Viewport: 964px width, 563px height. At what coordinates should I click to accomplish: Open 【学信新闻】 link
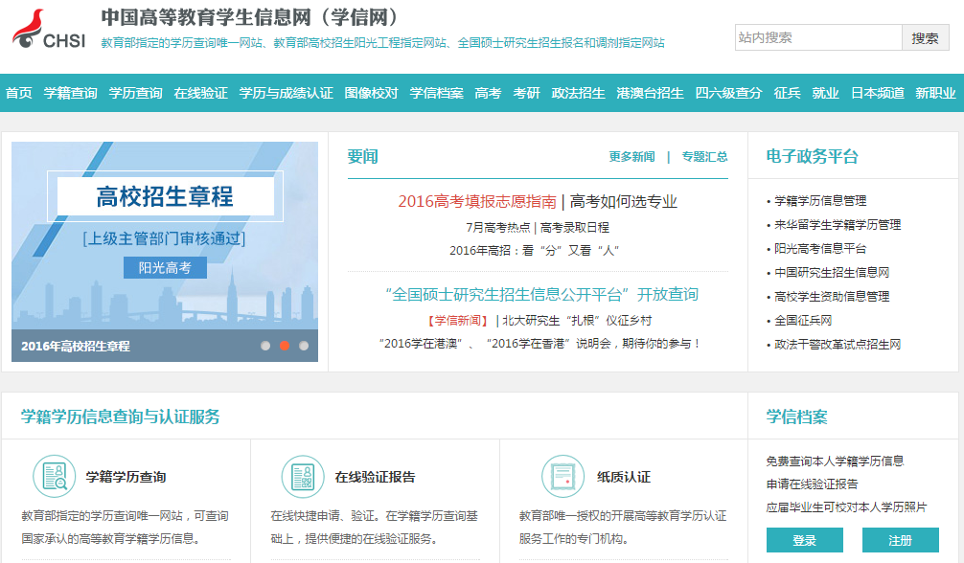pos(458,320)
